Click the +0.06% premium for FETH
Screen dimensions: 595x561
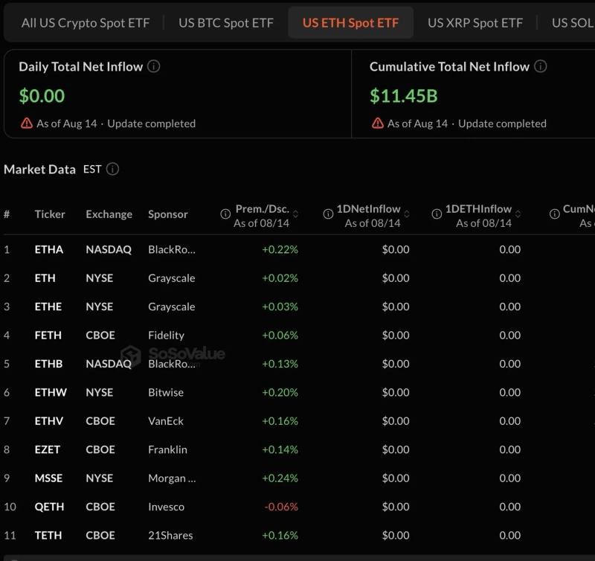click(x=280, y=335)
